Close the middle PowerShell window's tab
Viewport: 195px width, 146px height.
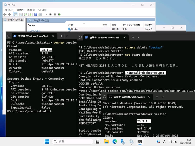click(125, 37)
